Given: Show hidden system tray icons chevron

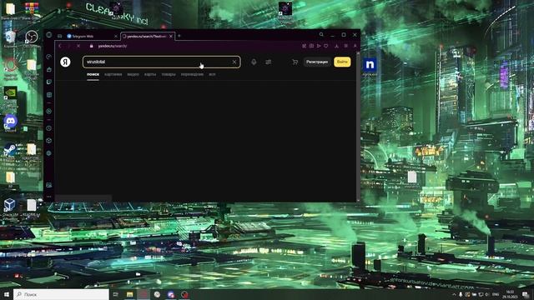Looking at the screenshot, I should pyautogui.click(x=454, y=294).
